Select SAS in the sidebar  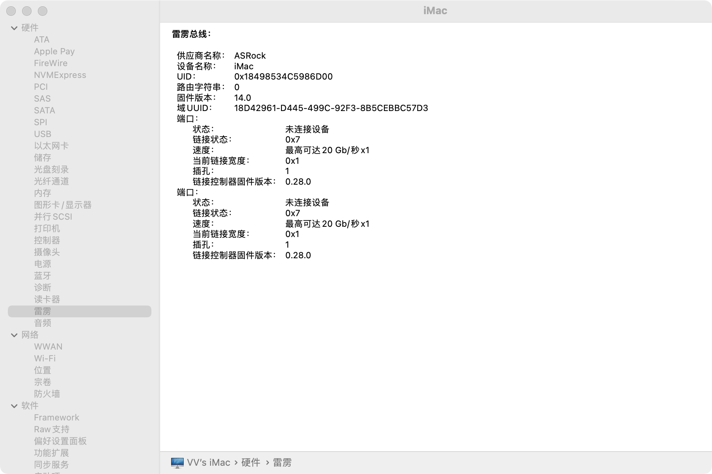point(42,99)
